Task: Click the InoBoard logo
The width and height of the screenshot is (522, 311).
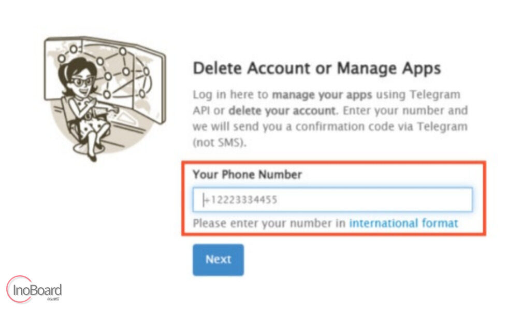Action: pos(34,289)
